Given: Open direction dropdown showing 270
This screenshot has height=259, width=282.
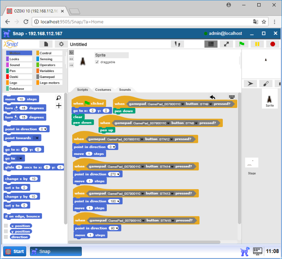Looking at the screenshot, I should [x=118, y=174].
